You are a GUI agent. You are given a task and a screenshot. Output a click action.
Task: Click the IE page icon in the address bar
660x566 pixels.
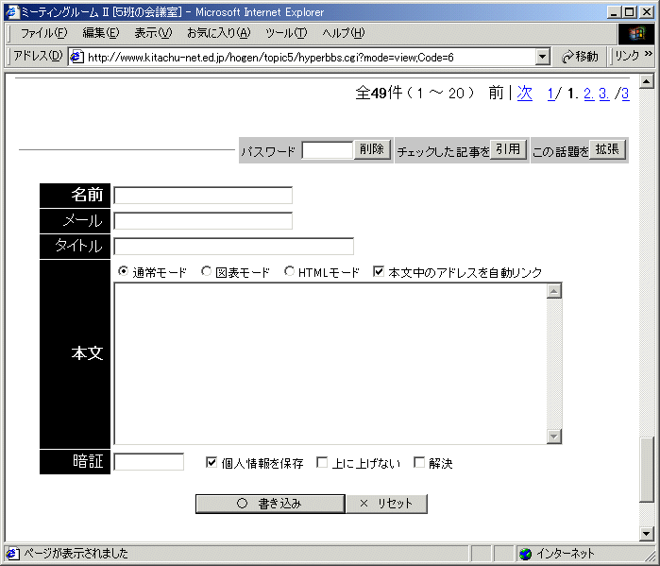point(76,57)
